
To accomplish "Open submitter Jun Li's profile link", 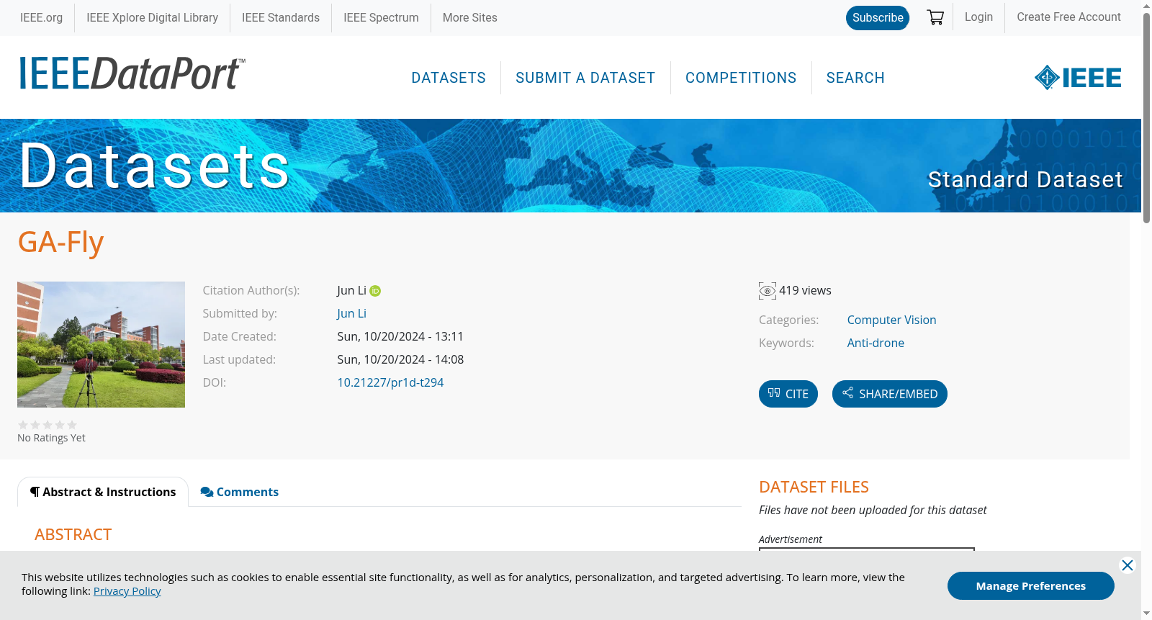I will tap(352, 314).
